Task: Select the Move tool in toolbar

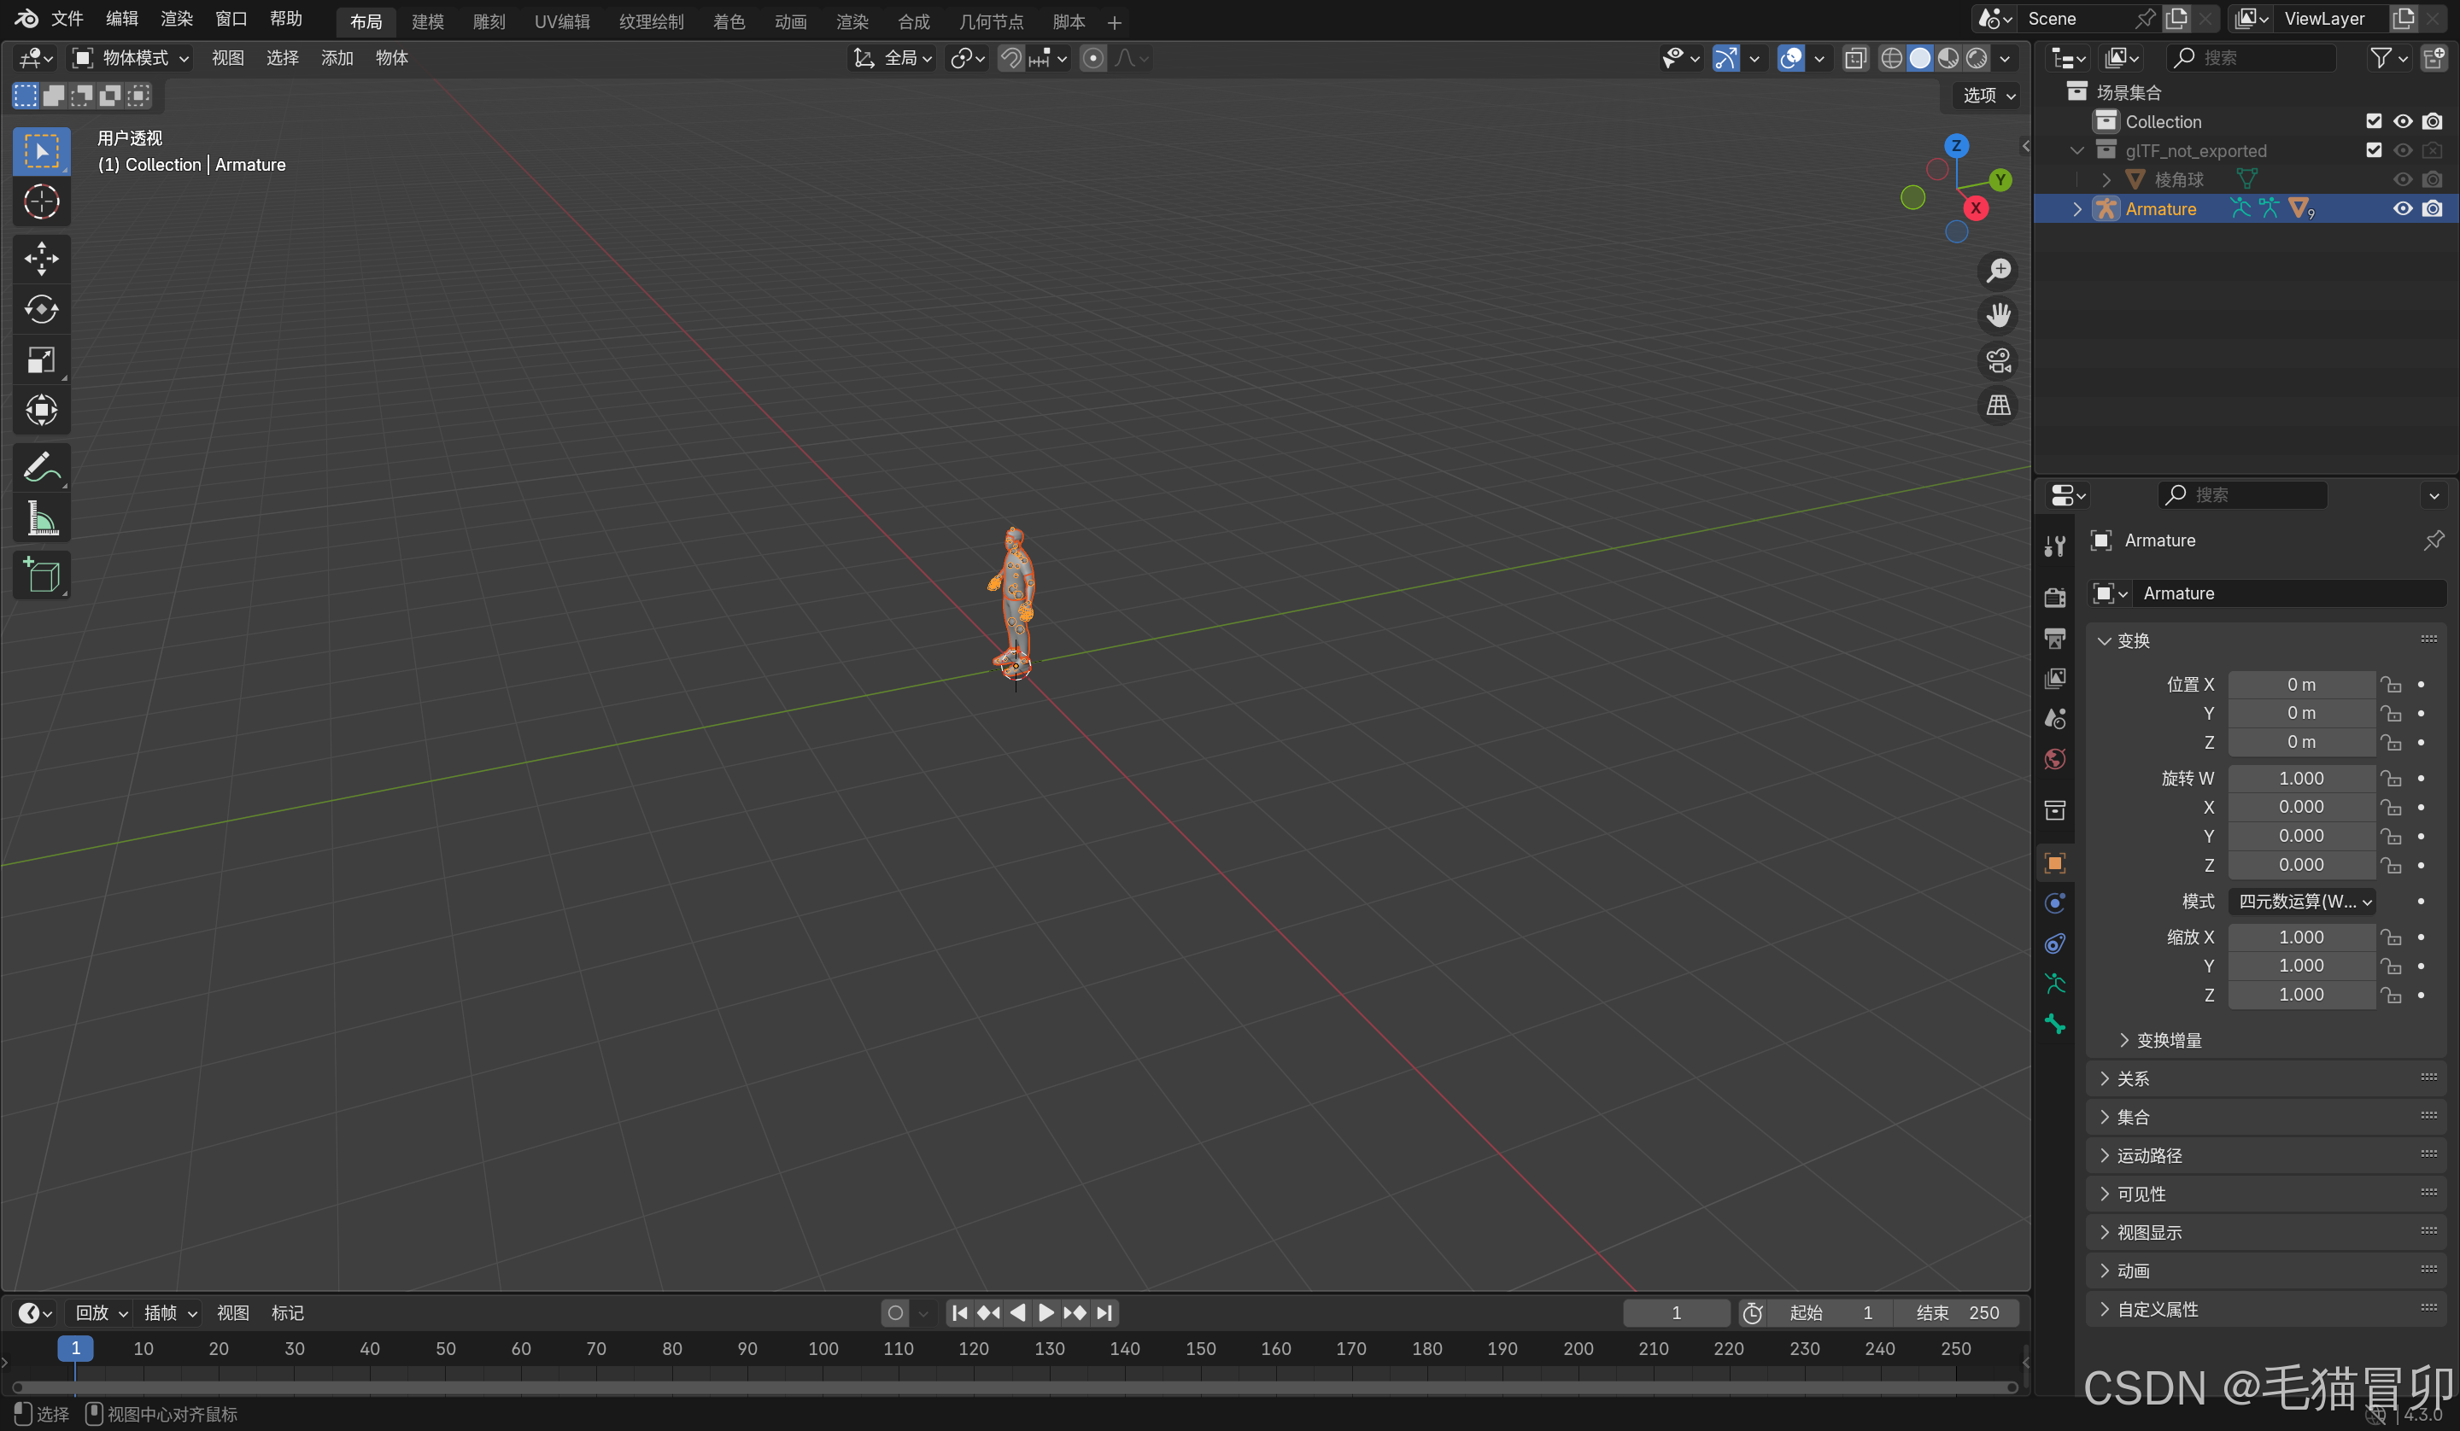Action: click(x=41, y=259)
